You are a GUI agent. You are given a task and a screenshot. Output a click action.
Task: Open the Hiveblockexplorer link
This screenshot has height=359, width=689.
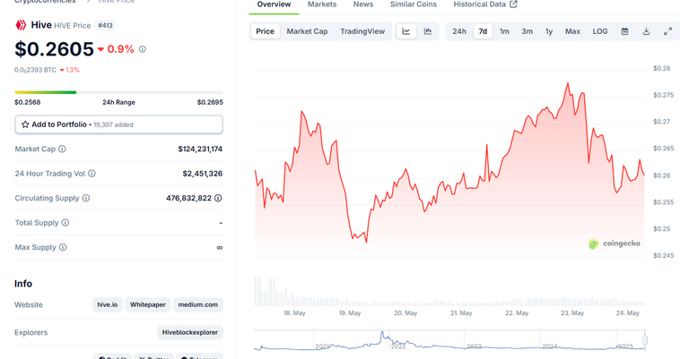(190, 332)
